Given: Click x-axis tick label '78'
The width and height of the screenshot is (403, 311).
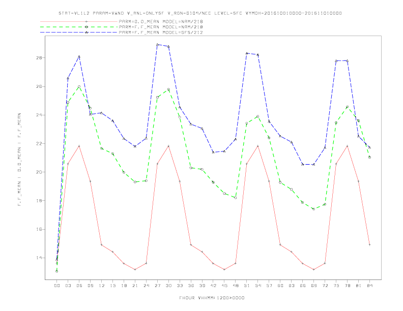Looking at the screenshot, I should pos(347,286).
